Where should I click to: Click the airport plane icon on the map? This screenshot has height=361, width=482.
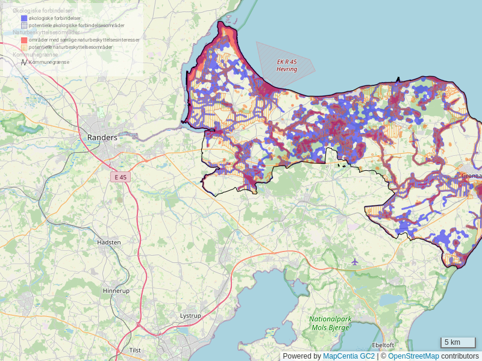[354, 262]
